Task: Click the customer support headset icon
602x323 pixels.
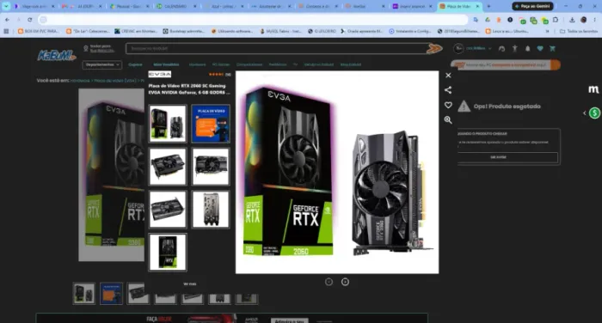Action: pos(501,48)
